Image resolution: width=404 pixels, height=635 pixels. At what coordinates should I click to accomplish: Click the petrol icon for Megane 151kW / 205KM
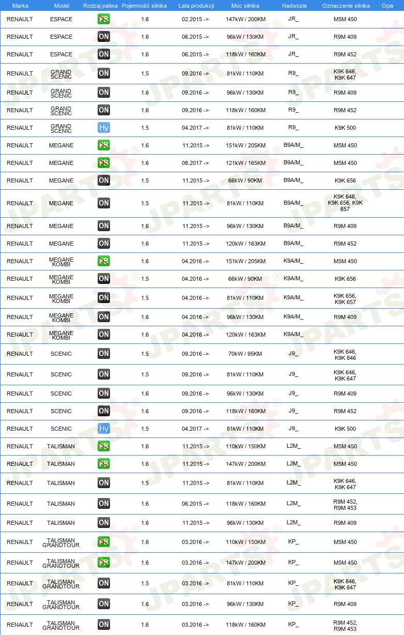click(104, 145)
